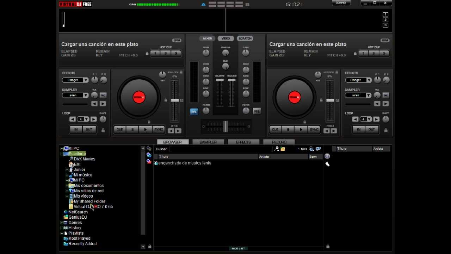Click the right deck play button
451x254 pixels.
pos(301,129)
